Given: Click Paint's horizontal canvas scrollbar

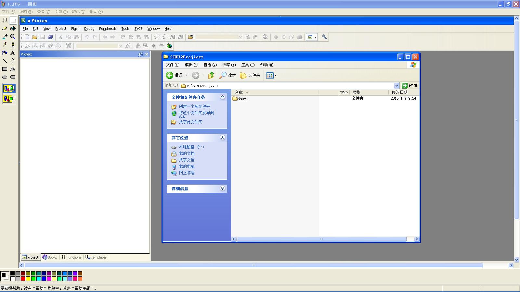Looking at the screenshot, I should 254,265.
